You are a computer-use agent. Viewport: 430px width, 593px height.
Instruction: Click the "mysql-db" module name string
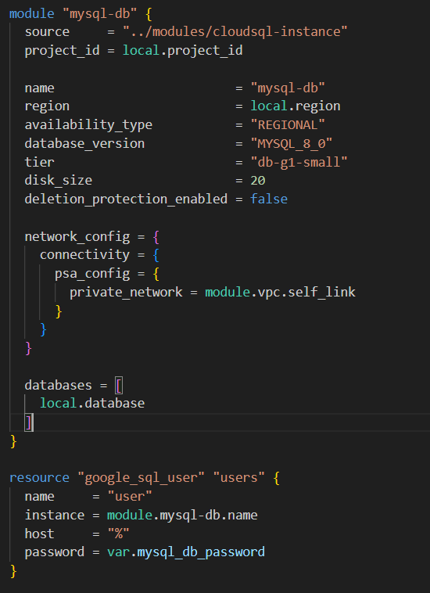pos(99,14)
